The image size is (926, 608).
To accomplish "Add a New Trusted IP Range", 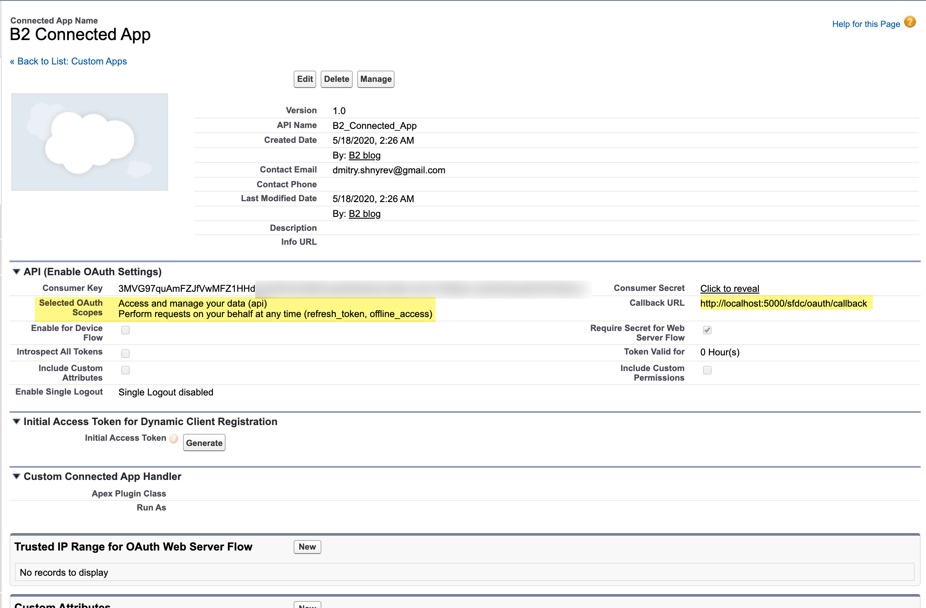I will (307, 547).
